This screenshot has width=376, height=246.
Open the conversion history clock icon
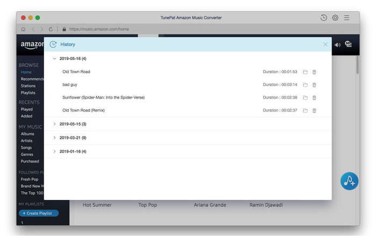point(323,18)
